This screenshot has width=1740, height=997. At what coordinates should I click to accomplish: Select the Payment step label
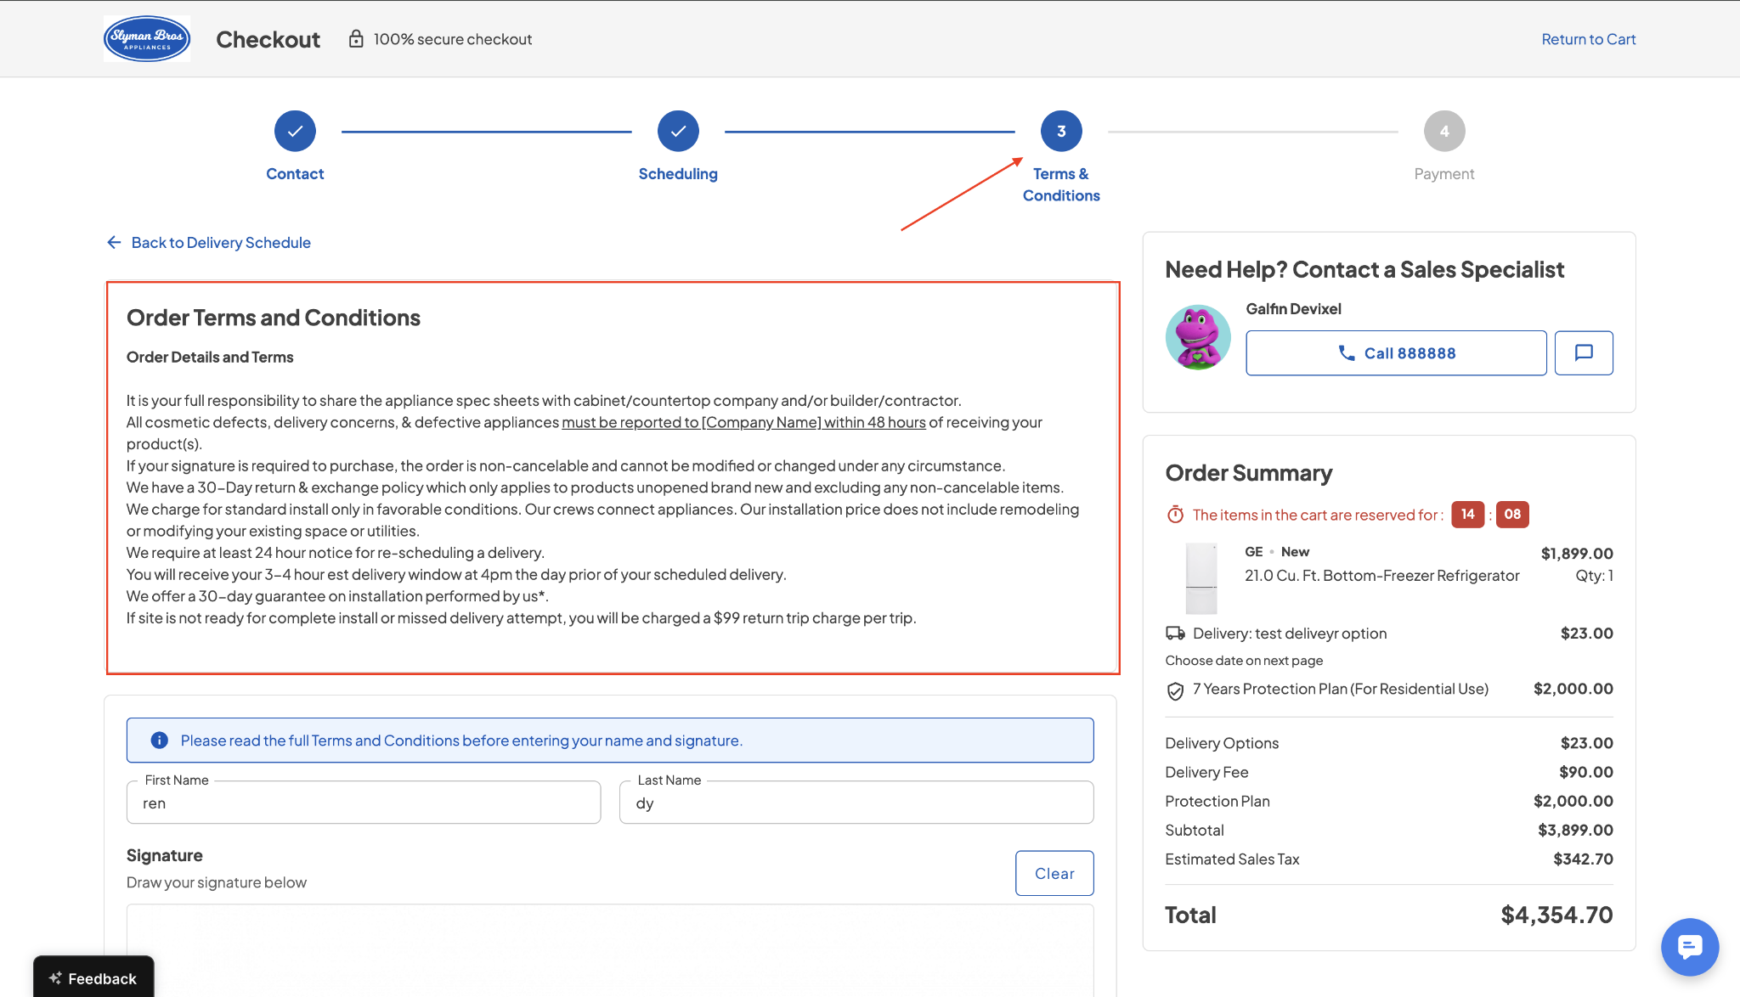pyautogui.click(x=1444, y=173)
